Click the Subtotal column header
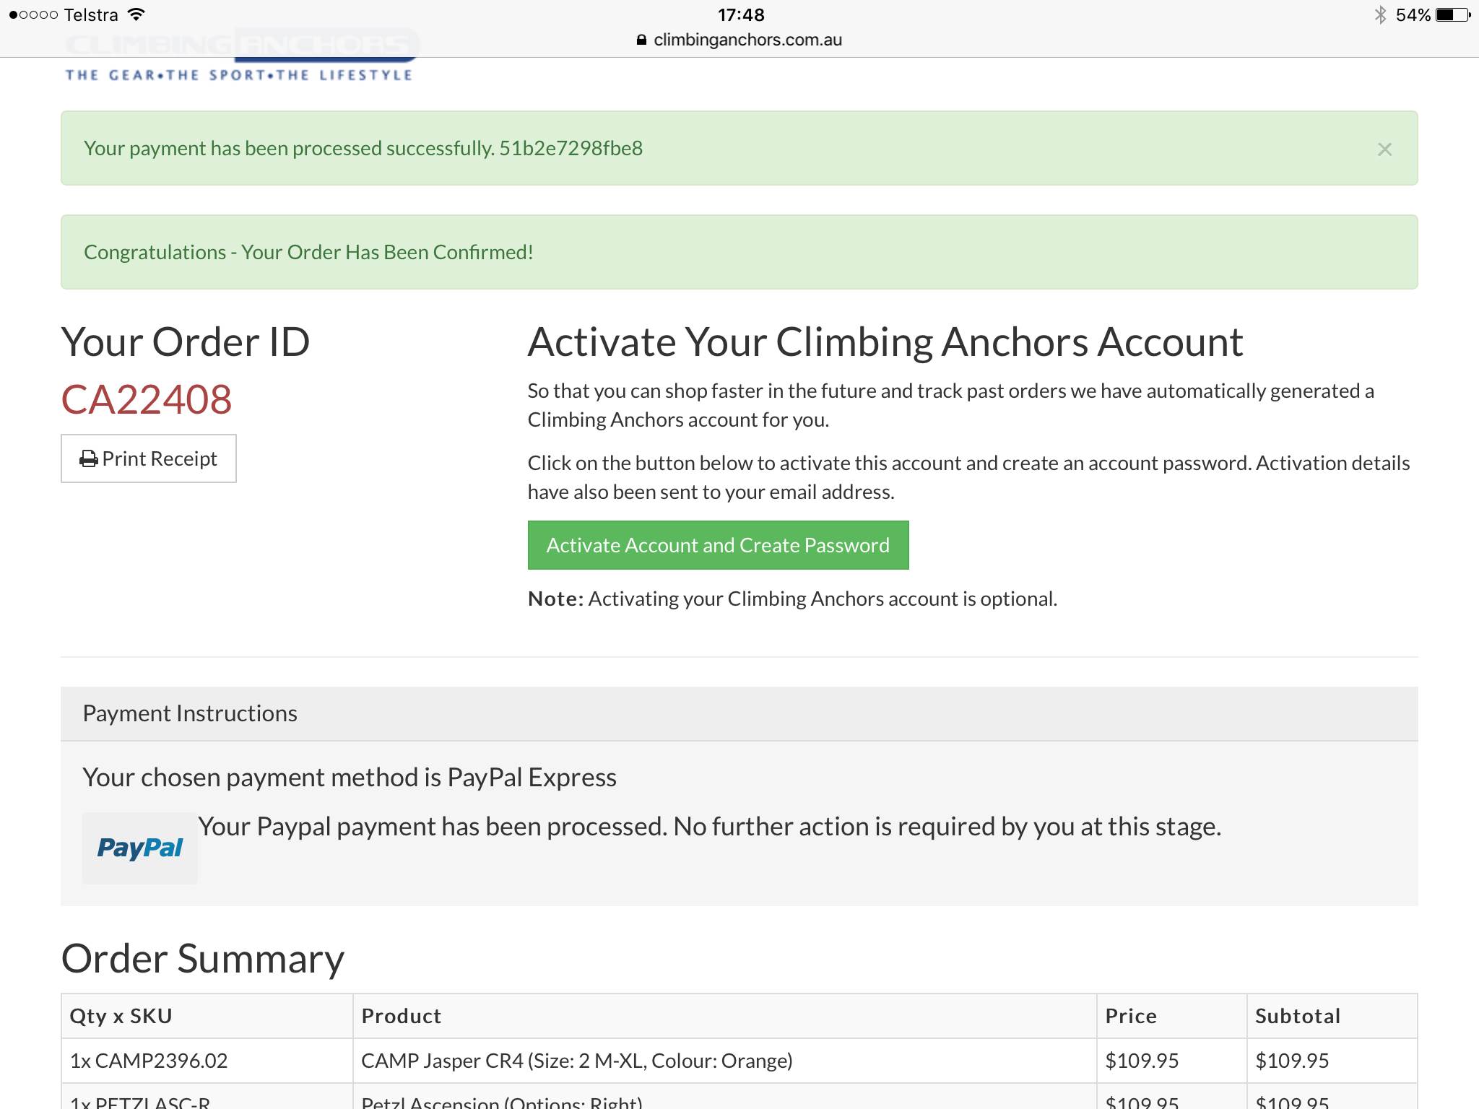 (1297, 1016)
